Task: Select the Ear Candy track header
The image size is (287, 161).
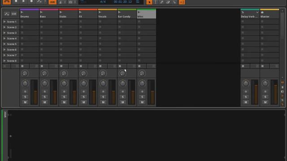Action: tap(127, 14)
